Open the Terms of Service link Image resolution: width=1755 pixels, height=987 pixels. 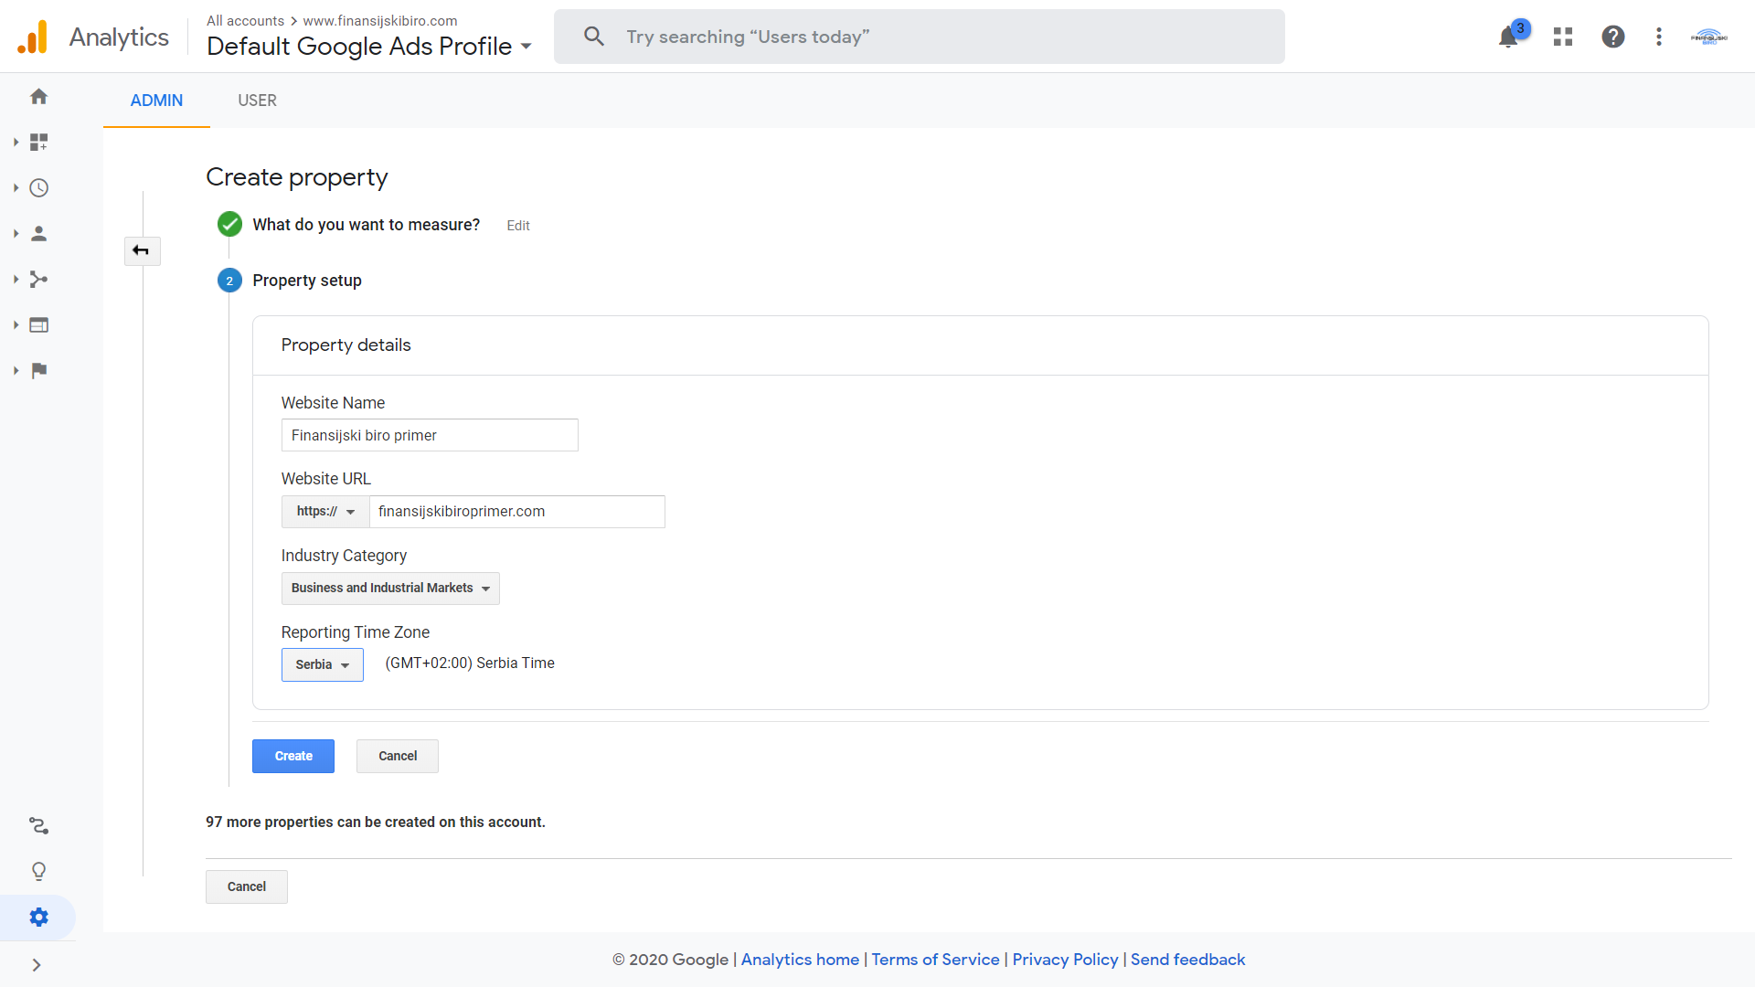tap(935, 960)
